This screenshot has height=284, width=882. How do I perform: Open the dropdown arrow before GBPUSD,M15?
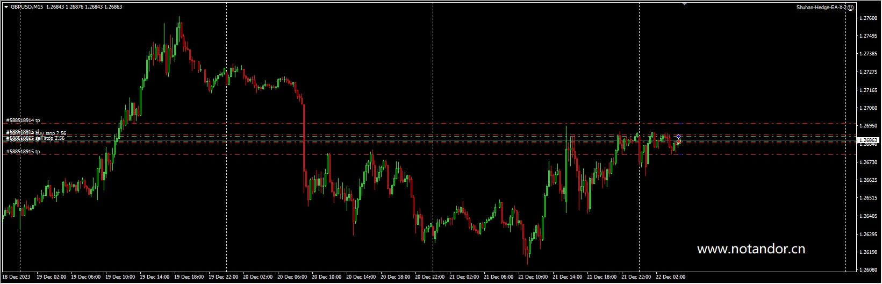pos(6,7)
